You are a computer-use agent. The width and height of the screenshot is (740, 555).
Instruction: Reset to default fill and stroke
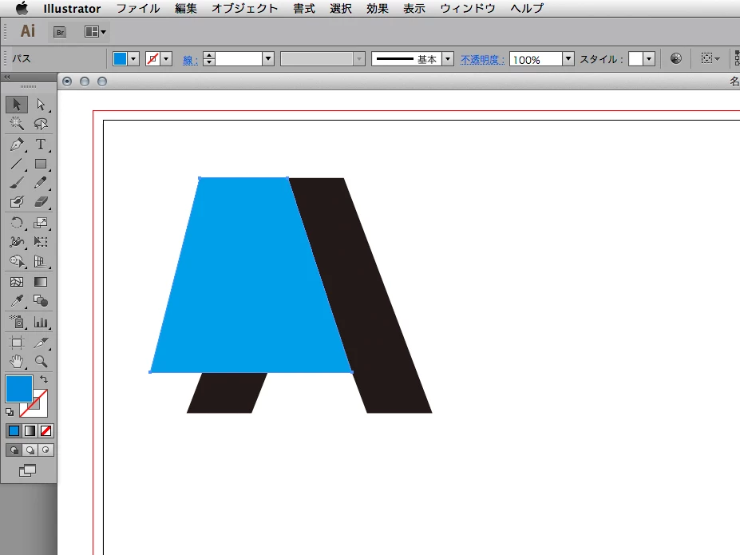pos(10,412)
